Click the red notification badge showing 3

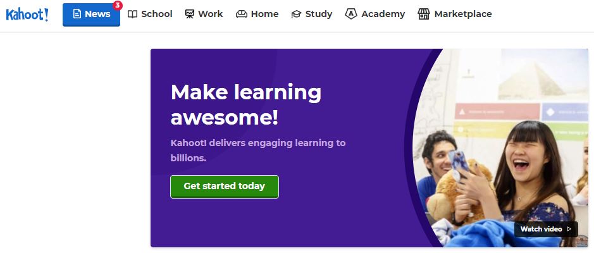click(x=118, y=5)
